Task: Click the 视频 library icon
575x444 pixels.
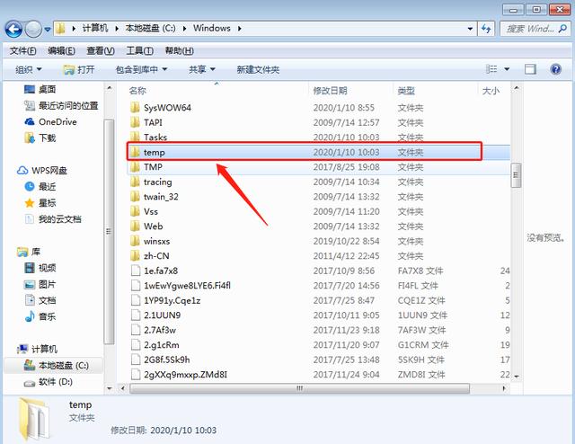Action: click(x=30, y=268)
